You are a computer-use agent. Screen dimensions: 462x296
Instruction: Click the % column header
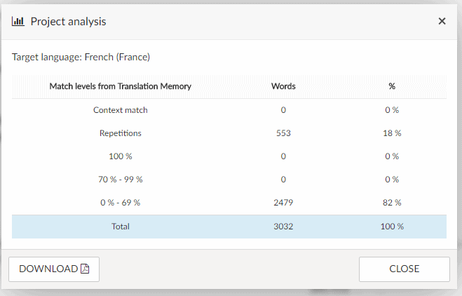(392, 86)
